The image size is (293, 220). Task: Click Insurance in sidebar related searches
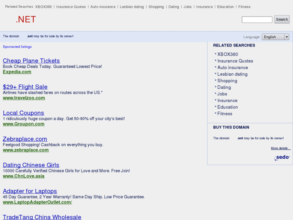click(x=227, y=101)
